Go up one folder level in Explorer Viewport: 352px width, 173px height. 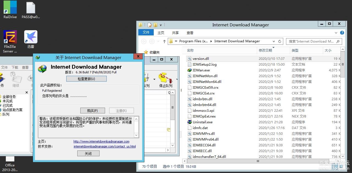pyautogui.click(x=164, y=41)
